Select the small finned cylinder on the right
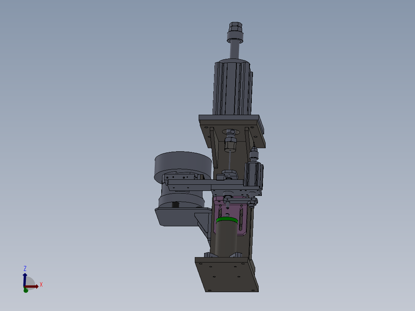 (x=254, y=175)
